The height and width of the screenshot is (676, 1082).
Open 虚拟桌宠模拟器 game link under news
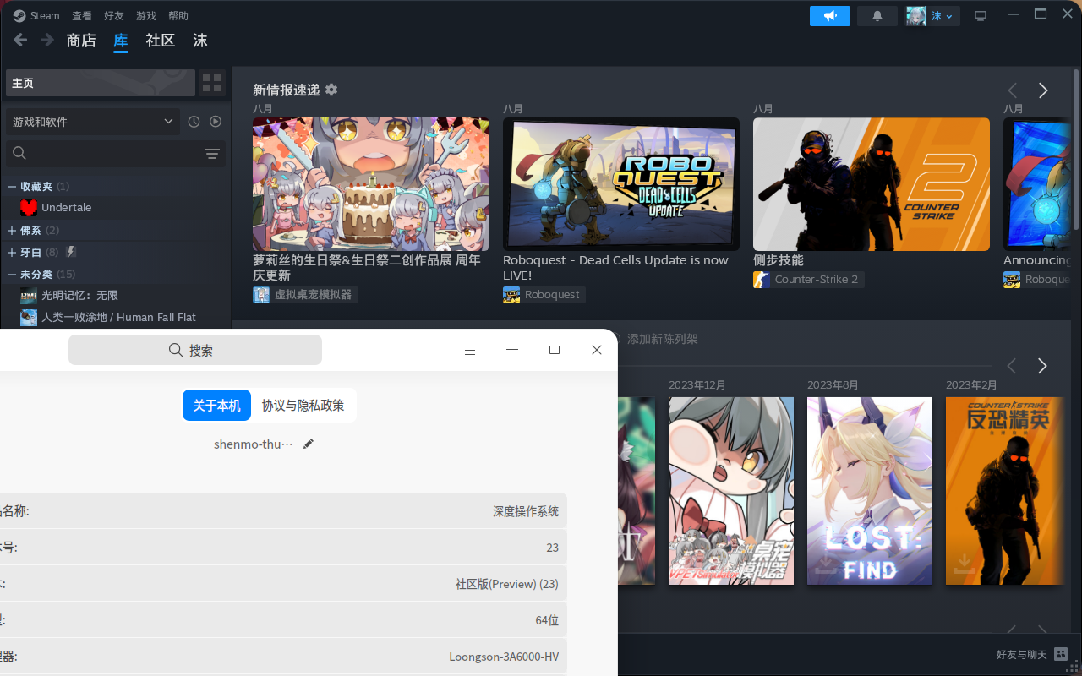tap(305, 295)
